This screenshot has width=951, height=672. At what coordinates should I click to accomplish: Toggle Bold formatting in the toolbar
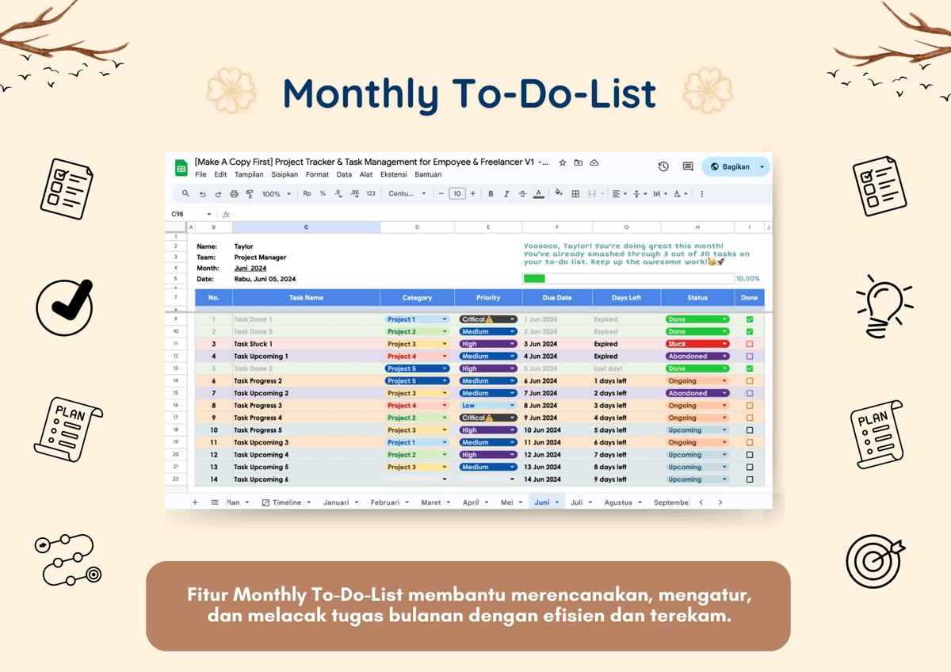(491, 193)
